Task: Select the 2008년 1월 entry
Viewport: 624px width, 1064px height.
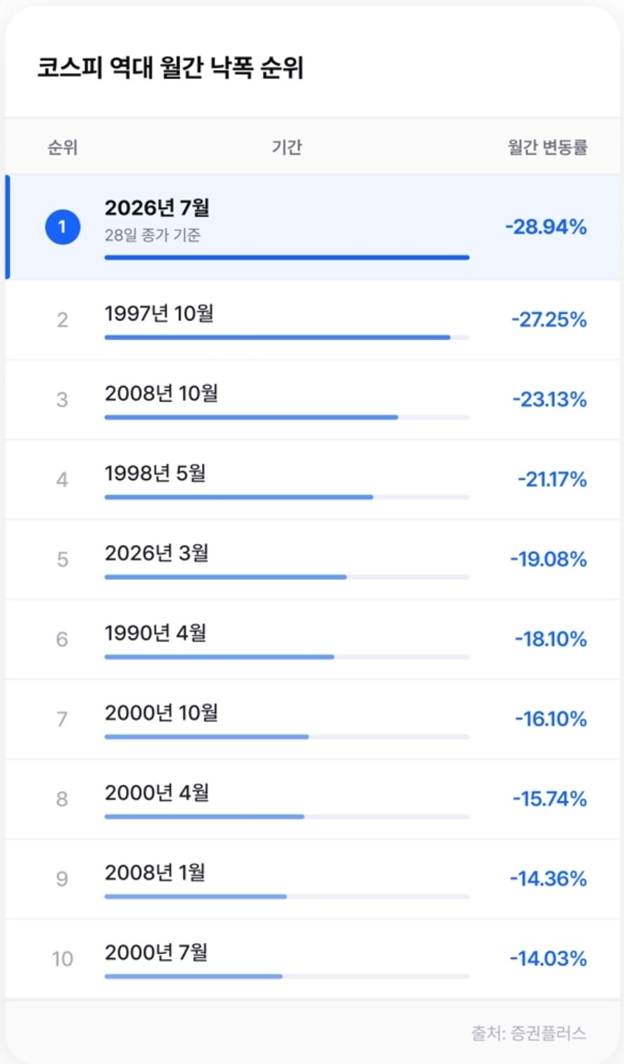Action: (155, 872)
